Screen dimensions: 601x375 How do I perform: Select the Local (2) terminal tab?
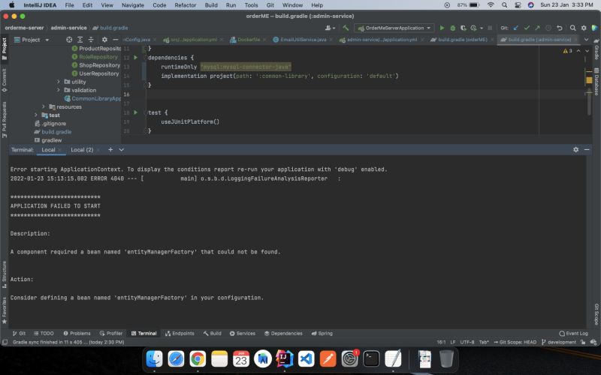point(82,149)
